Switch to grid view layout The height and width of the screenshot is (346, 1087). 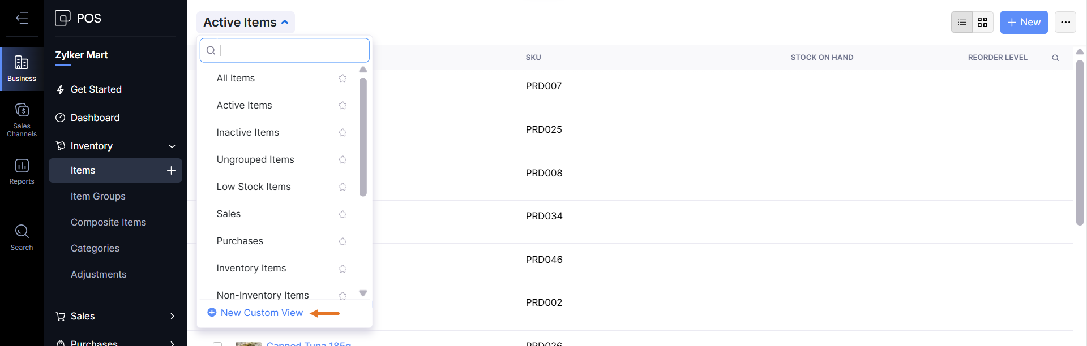coord(982,22)
